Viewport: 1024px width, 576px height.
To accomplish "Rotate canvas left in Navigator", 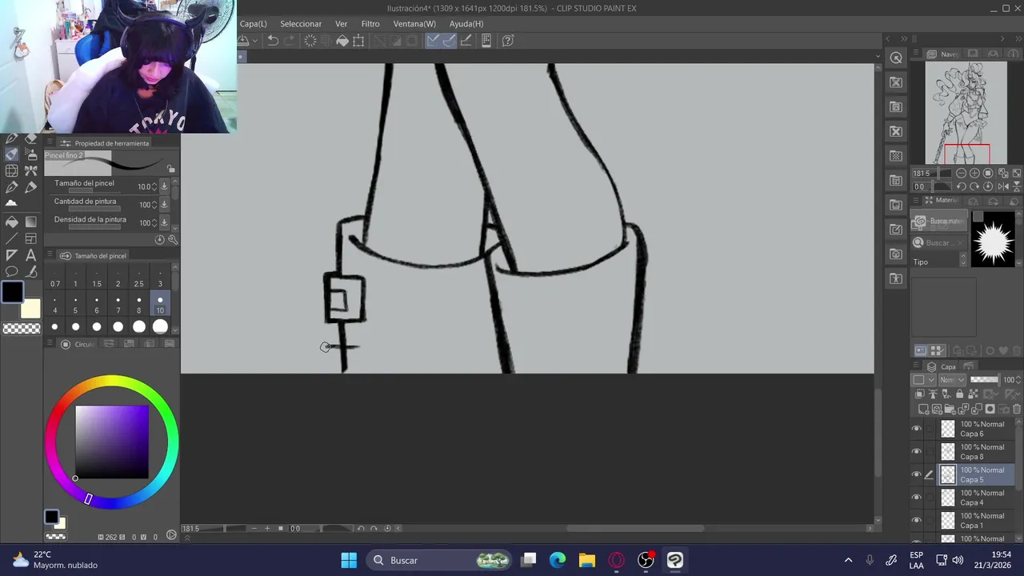I will 961,186.
